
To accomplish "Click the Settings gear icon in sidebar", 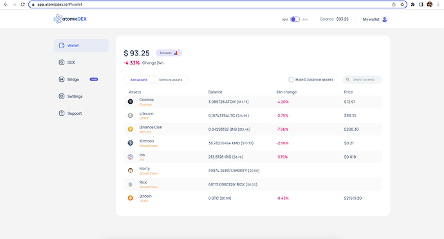I will click(x=61, y=97).
